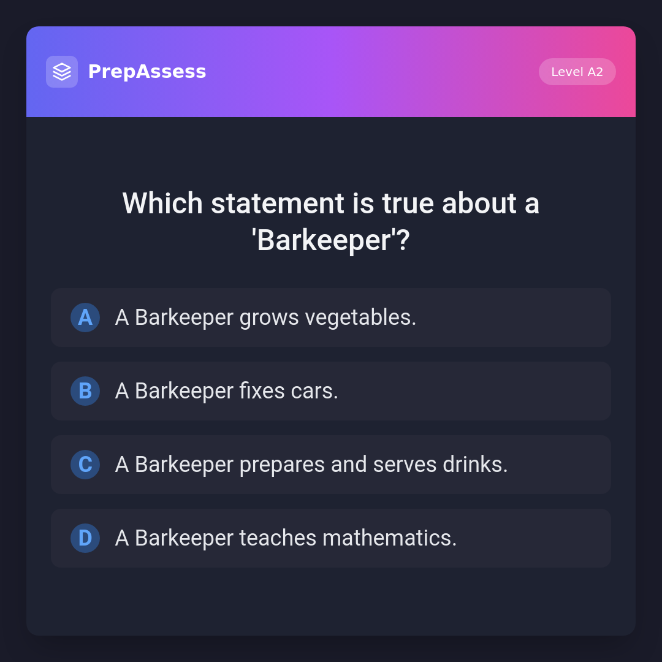662x662 pixels.
Task: Click the PrepAssess brand title text
Action: (147, 72)
